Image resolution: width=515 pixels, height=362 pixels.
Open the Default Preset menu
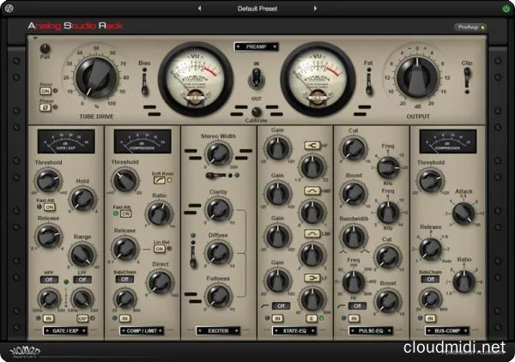tap(258, 9)
